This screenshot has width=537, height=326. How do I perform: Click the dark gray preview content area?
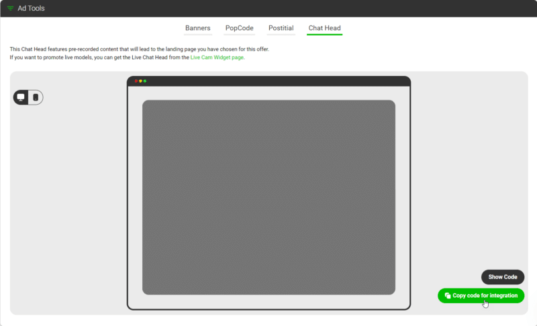point(268,197)
